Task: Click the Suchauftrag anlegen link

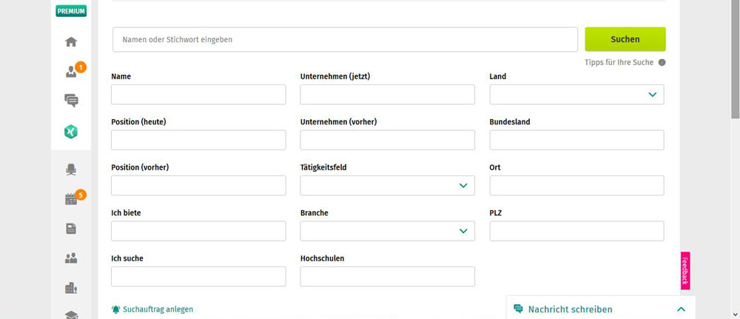Action: [x=152, y=309]
